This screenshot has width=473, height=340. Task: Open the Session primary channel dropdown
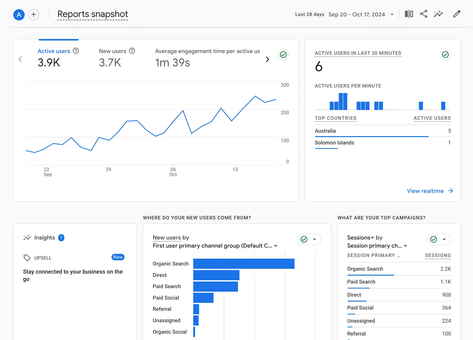tap(406, 246)
